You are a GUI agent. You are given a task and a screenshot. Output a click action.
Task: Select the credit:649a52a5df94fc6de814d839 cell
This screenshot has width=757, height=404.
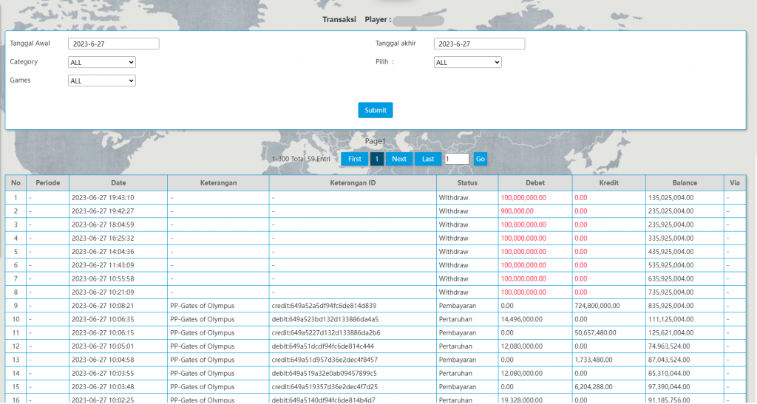pos(324,305)
